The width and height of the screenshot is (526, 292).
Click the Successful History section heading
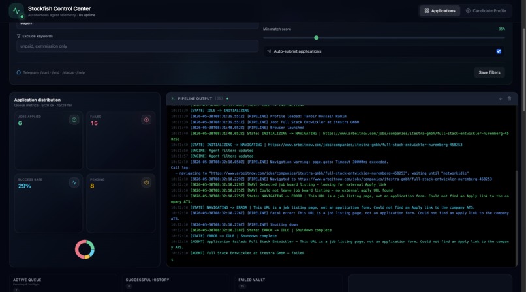(x=147, y=280)
